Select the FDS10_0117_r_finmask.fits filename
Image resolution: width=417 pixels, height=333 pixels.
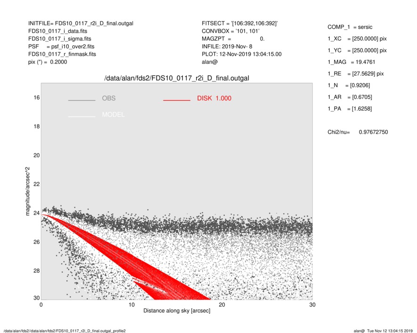(62, 54)
